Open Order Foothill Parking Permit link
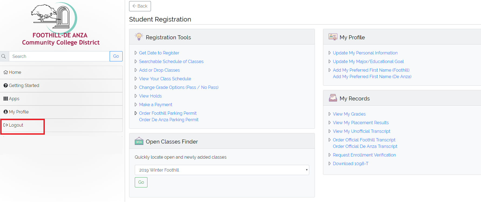 [x=168, y=113]
